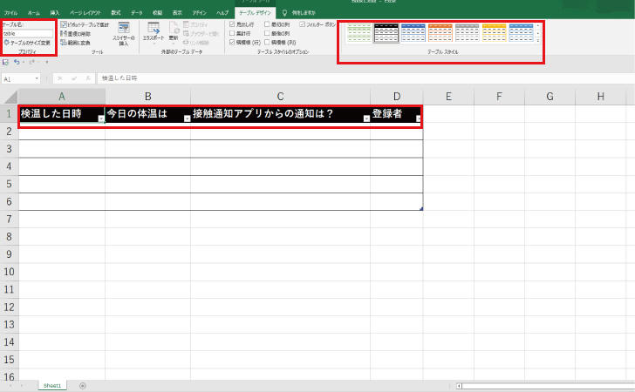Apply the yellow table style

[x=494, y=32]
